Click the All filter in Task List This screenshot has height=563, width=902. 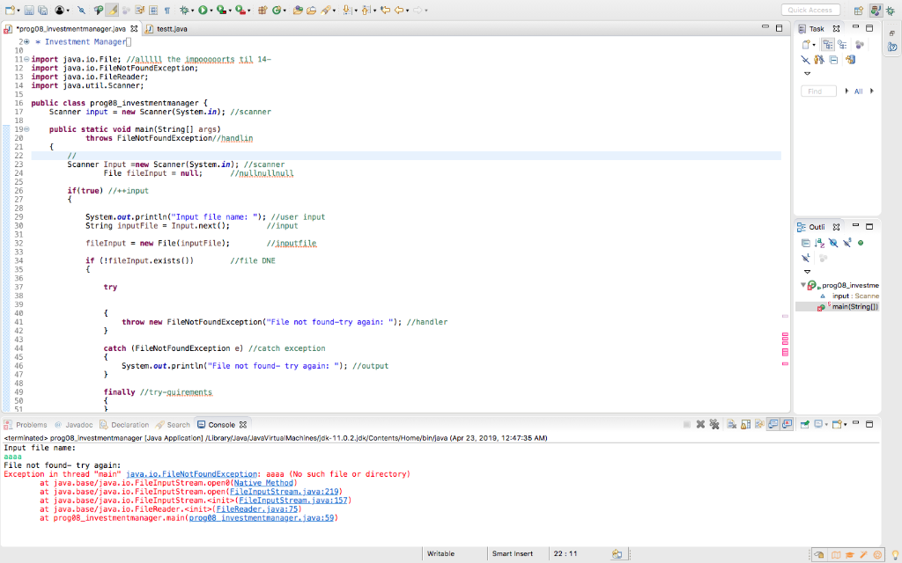point(858,91)
